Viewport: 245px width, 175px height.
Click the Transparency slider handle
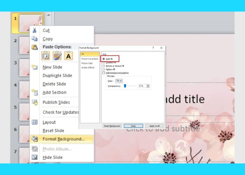click(125, 86)
